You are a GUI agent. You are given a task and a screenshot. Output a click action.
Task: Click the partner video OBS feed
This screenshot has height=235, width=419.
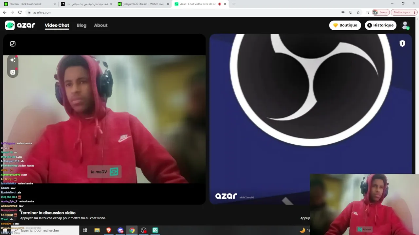(310, 119)
